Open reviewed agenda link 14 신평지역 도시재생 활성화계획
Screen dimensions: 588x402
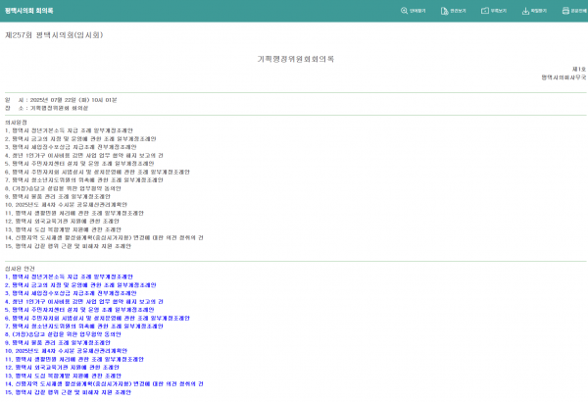(103, 382)
